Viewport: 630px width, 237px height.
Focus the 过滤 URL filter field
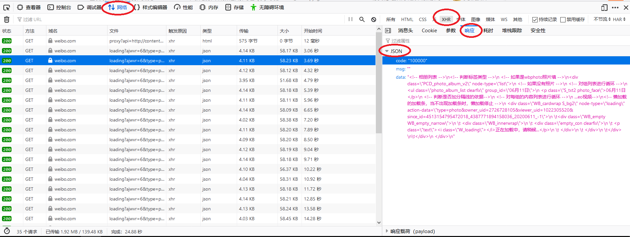pos(179,19)
